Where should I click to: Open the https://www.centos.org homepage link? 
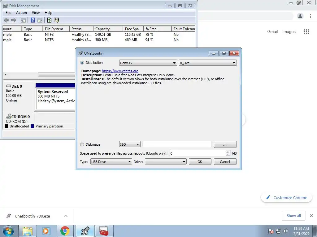(120, 71)
